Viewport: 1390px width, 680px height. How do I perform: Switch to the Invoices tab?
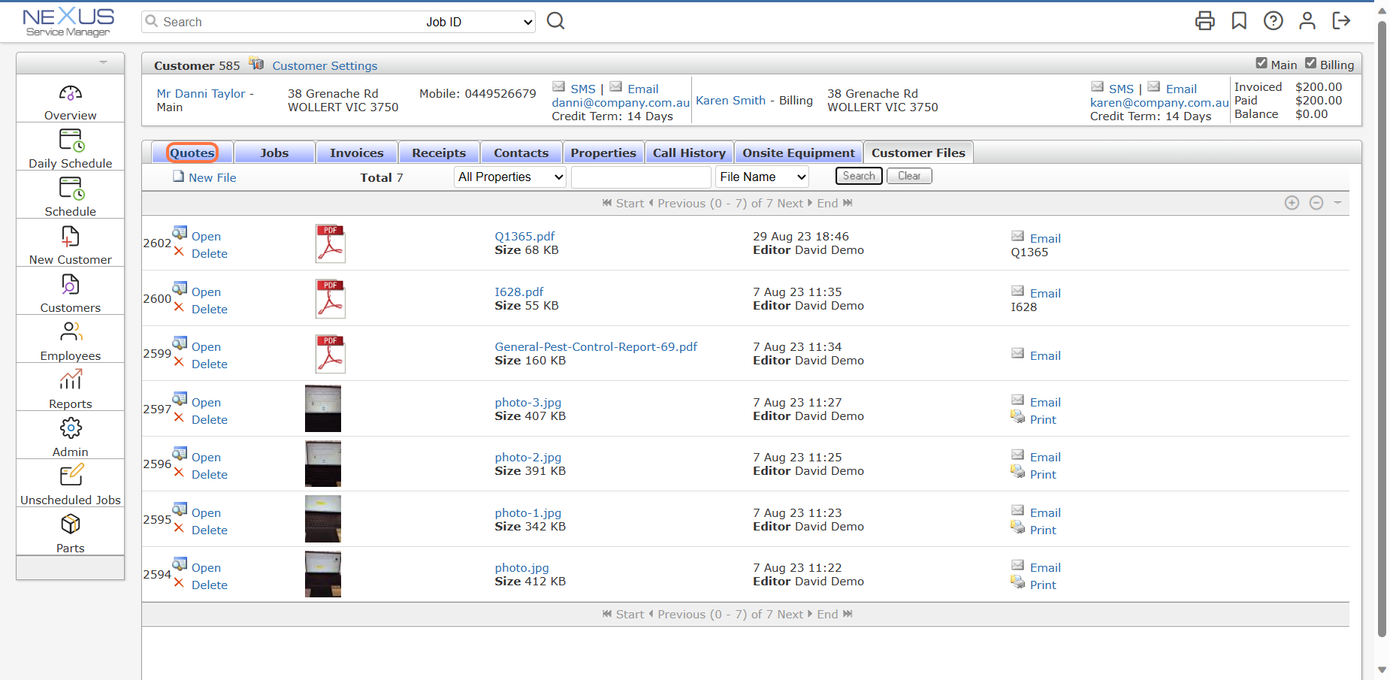pyautogui.click(x=357, y=153)
